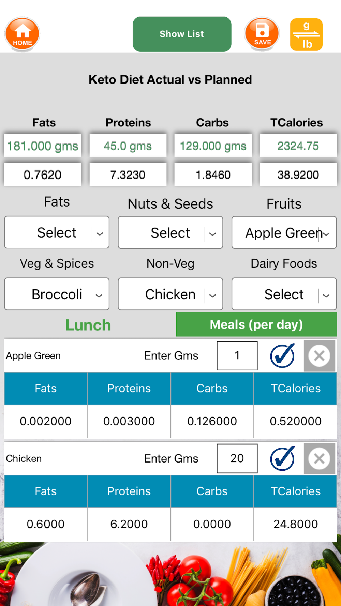Open Veg & Spices dropdown showing Broccoli
This screenshot has width=341, height=606.
pos(57,294)
